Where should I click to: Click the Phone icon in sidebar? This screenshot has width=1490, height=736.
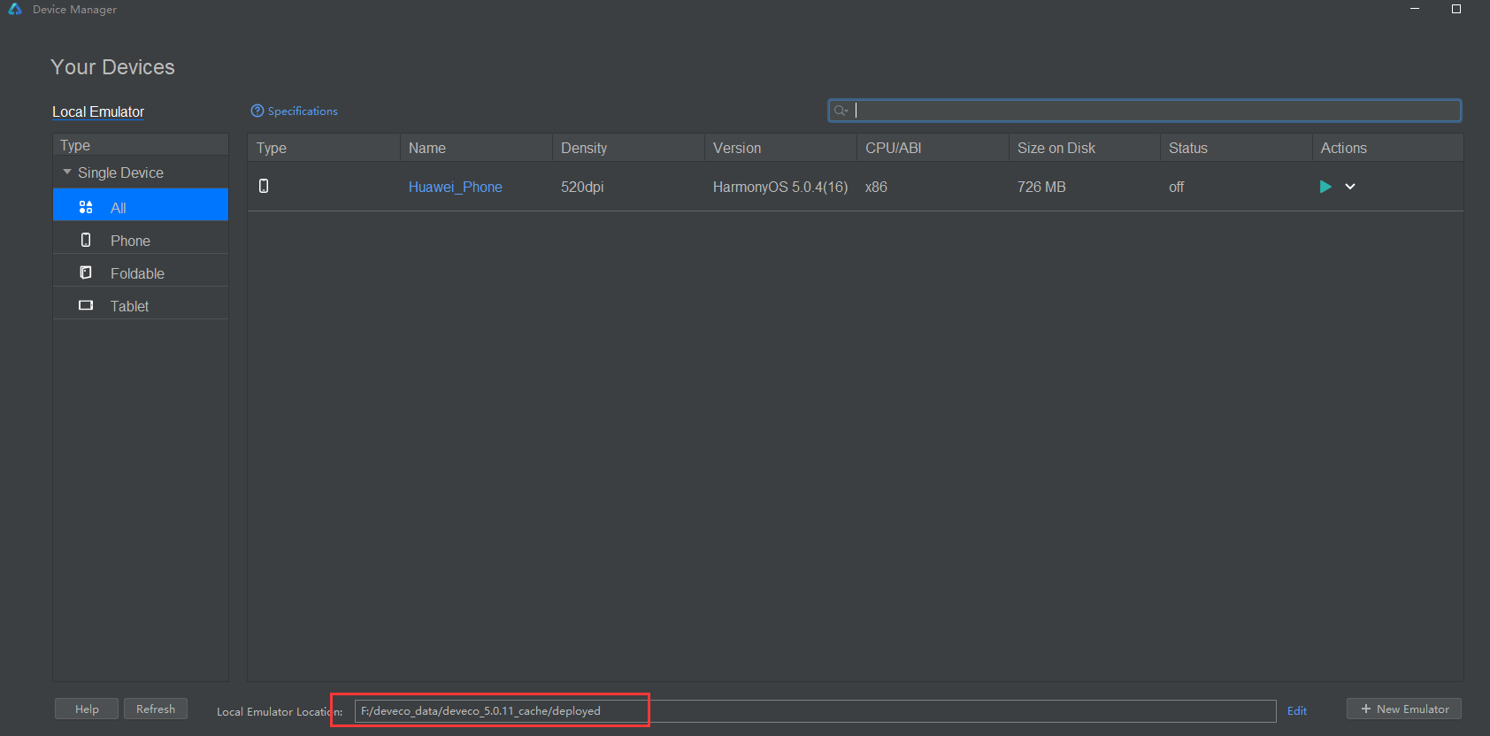click(86, 240)
